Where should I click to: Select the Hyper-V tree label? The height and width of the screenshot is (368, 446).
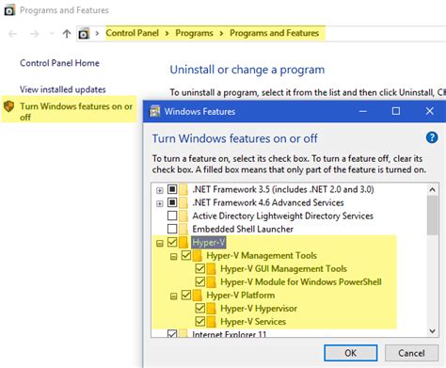pyautogui.click(x=209, y=242)
